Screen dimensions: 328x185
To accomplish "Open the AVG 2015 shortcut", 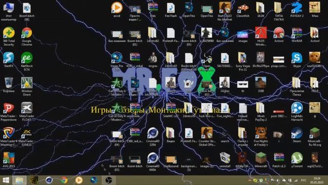I will (9, 160).
